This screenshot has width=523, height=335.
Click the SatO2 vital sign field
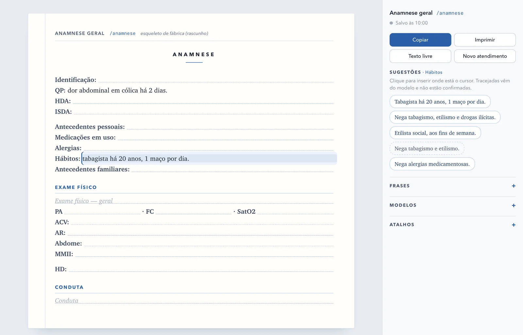coord(295,212)
